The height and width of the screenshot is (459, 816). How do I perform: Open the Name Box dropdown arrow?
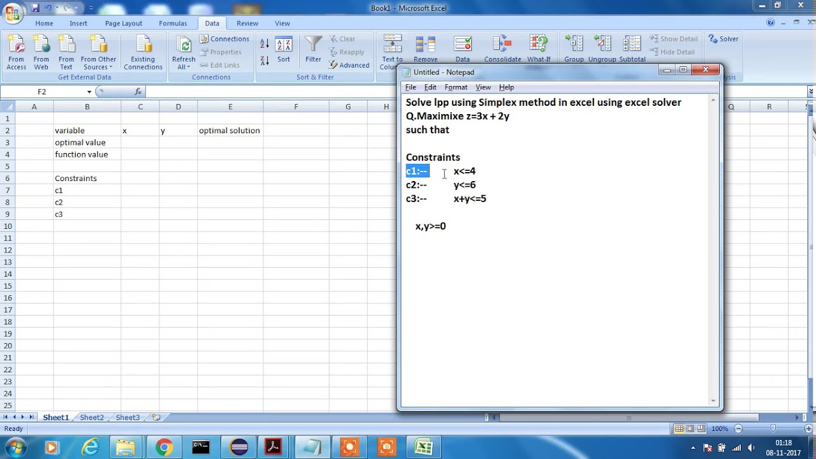pyautogui.click(x=89, y=92)
